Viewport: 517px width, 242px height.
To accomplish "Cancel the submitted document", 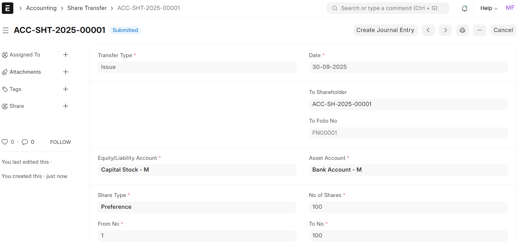I will (x=503, y=30).
